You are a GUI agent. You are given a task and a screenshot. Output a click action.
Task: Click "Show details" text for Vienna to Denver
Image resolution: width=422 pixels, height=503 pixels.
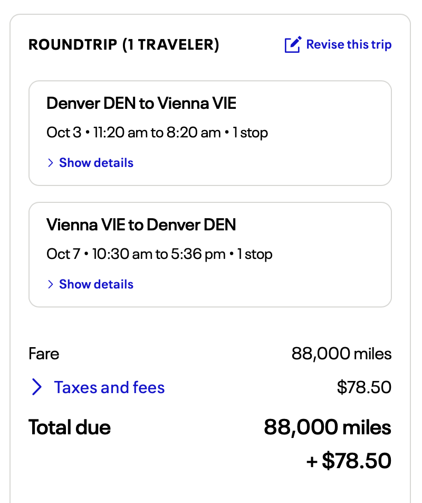(96, 284)
